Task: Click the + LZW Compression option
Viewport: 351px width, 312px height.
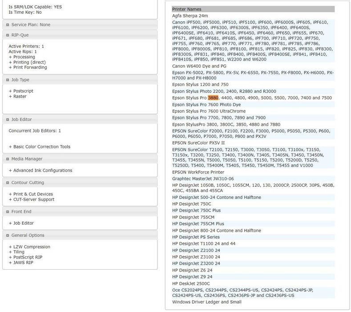Action: [29, 247]
